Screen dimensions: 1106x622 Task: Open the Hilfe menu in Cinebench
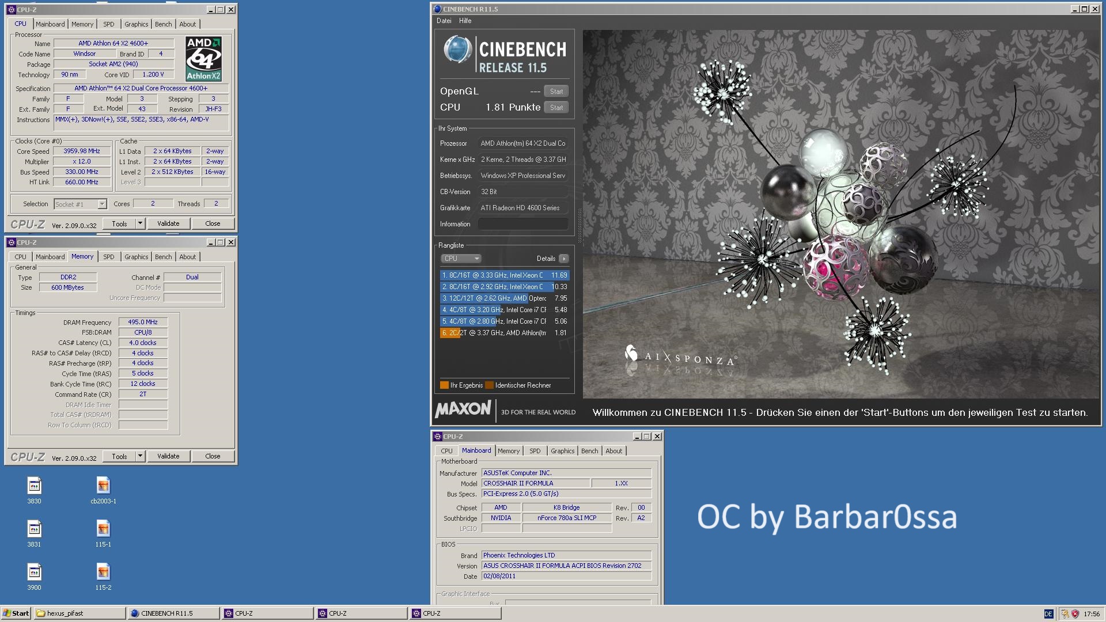(x=465, y=21)
